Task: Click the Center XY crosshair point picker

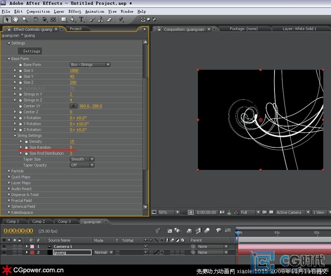Action: [x=74, y=106]
